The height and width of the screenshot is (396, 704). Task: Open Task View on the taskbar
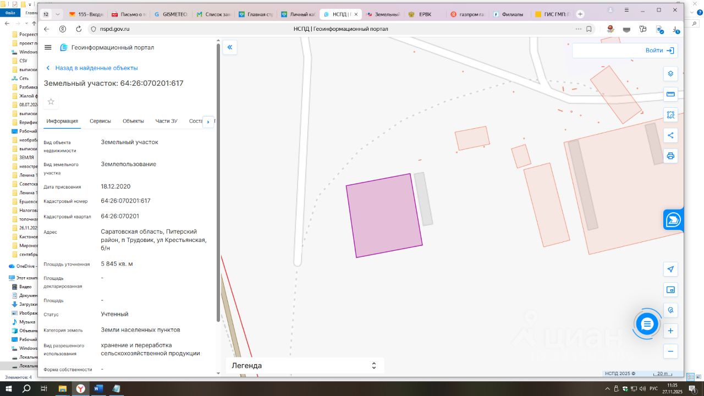45,389
